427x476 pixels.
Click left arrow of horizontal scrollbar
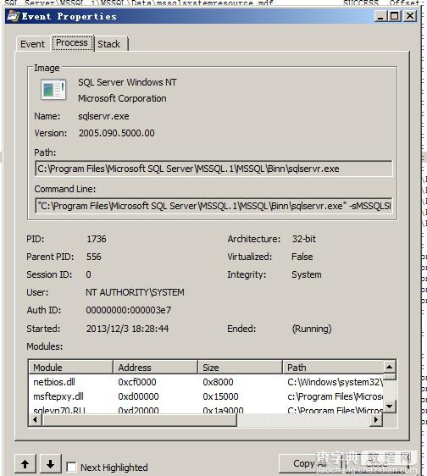tap(36, 420)
